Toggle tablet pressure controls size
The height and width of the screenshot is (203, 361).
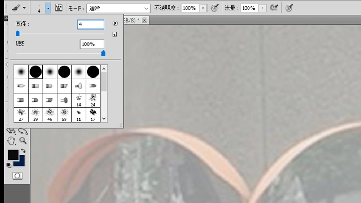point(289,8)
